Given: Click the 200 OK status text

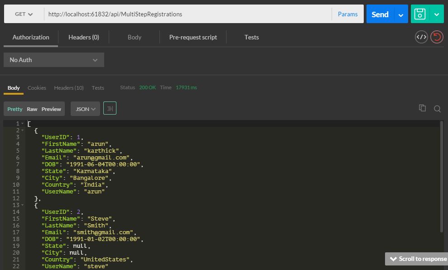Looking at the screenshot, I should pyautogui.click(x=147, y=87).
